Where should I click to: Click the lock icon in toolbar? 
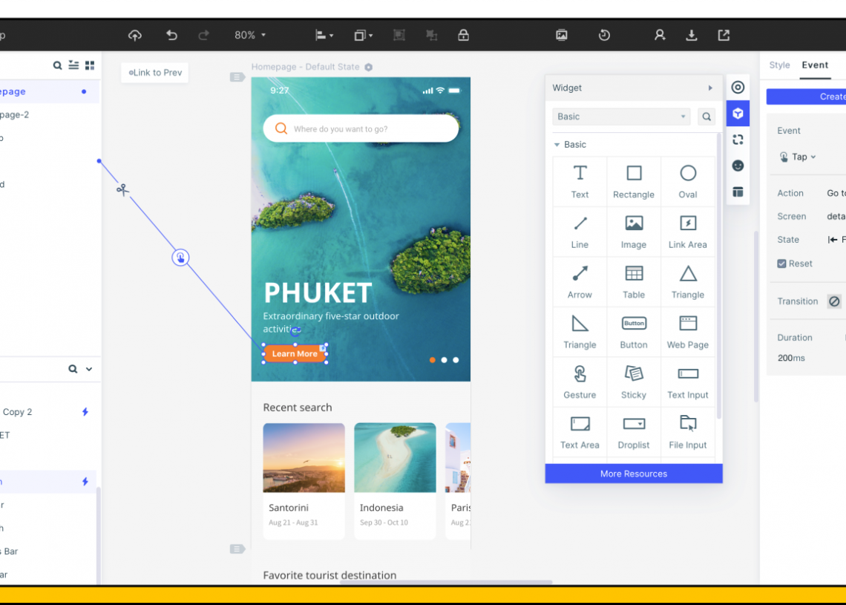click(463, 35)
